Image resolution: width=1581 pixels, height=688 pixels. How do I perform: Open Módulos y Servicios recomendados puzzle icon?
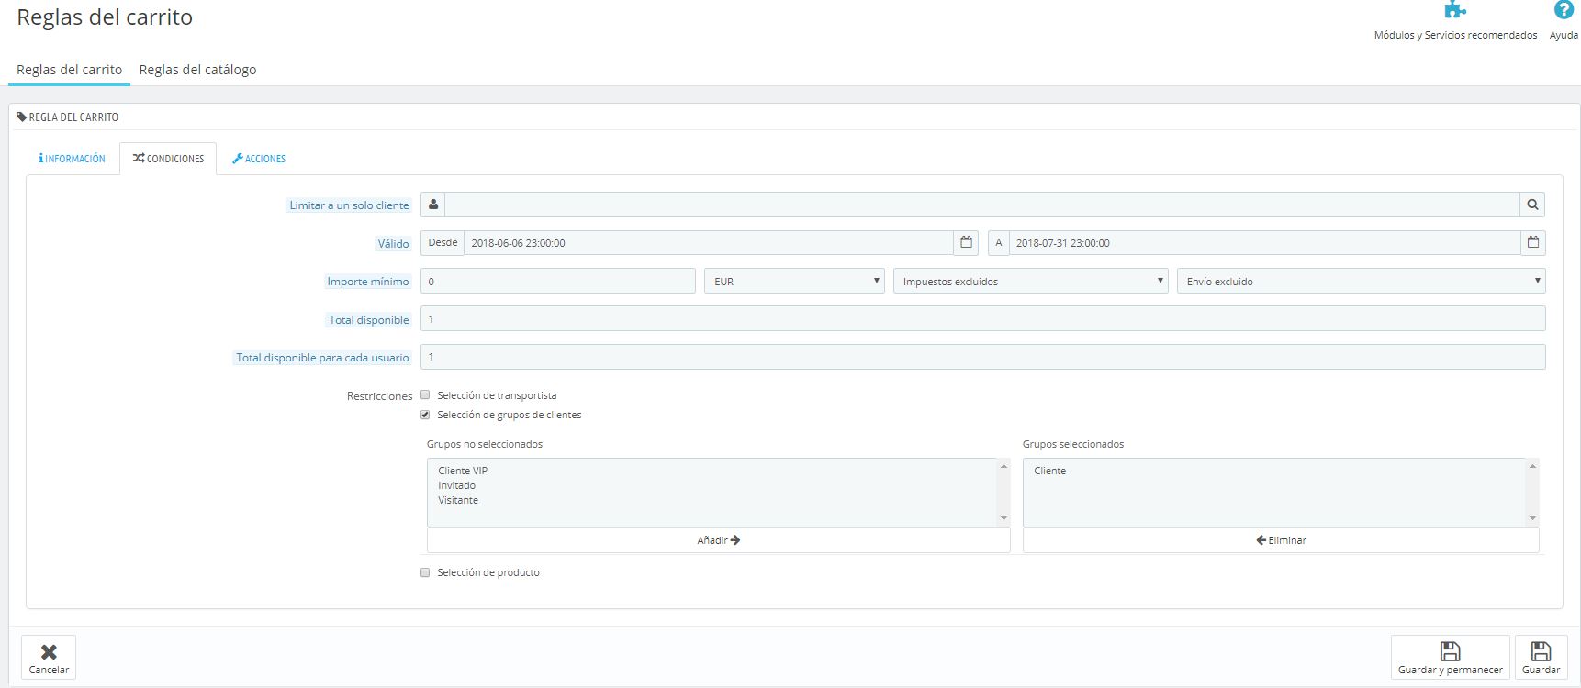pyautogui.click(x=1455, y=10)
